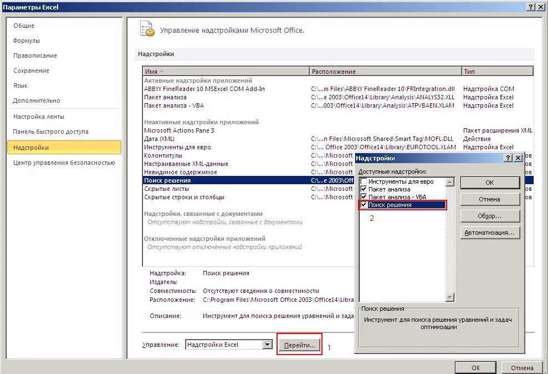Close the Надстройки dialog
This screenshot has height=374, width=548.
pos(518,158)
